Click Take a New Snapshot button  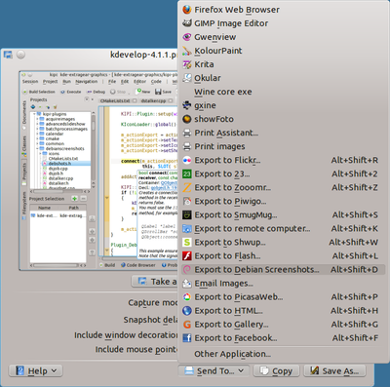(x=155, y=282)
